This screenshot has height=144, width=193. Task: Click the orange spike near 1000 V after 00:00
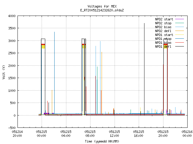point(52,102)
